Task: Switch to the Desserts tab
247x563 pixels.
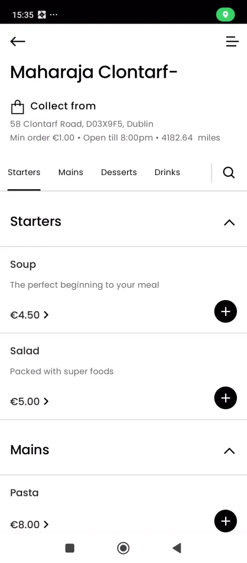Action: (x=119, y=172)
